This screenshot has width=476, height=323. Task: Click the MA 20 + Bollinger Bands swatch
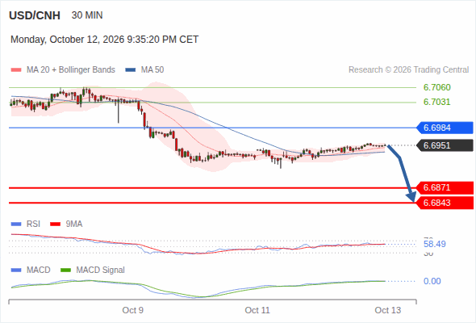click(16, 70)
